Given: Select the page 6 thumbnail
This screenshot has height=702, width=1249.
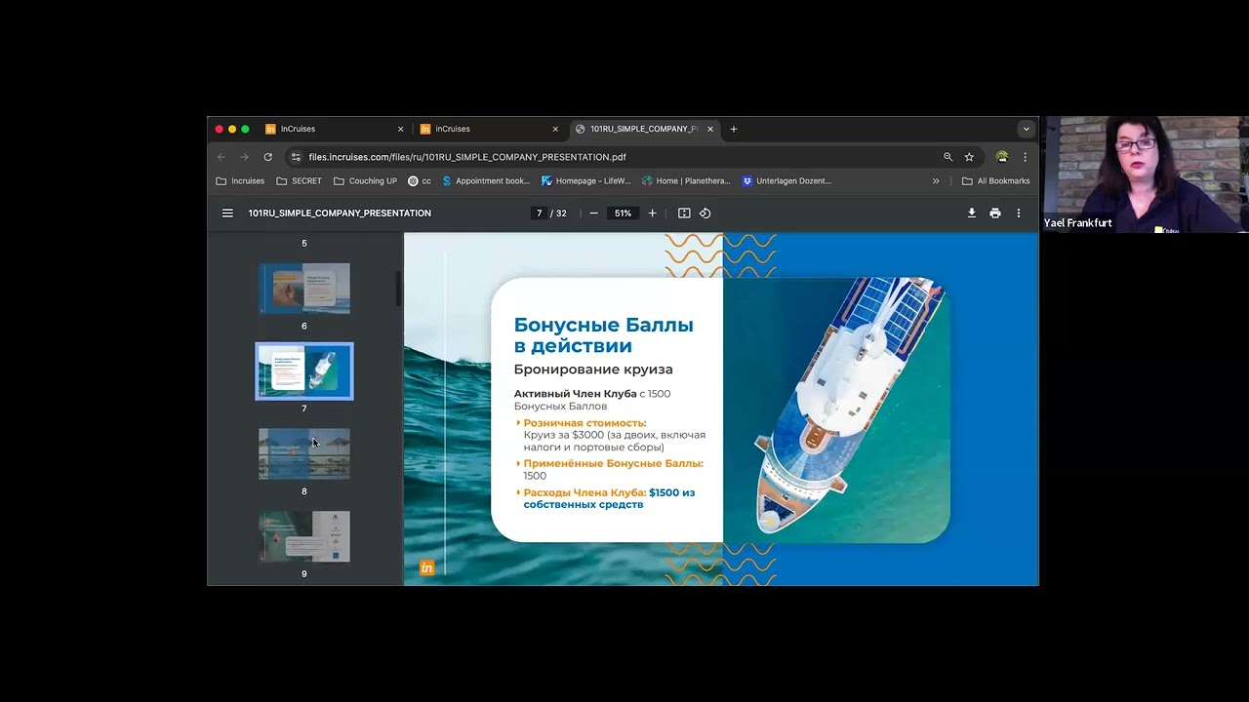Looking at the screenshot, I should point(304,289).
